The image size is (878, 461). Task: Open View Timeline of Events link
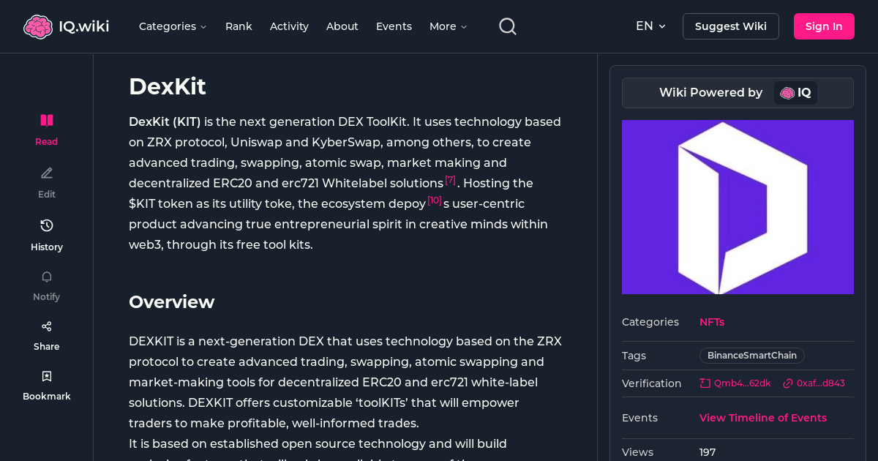[762, 418]
